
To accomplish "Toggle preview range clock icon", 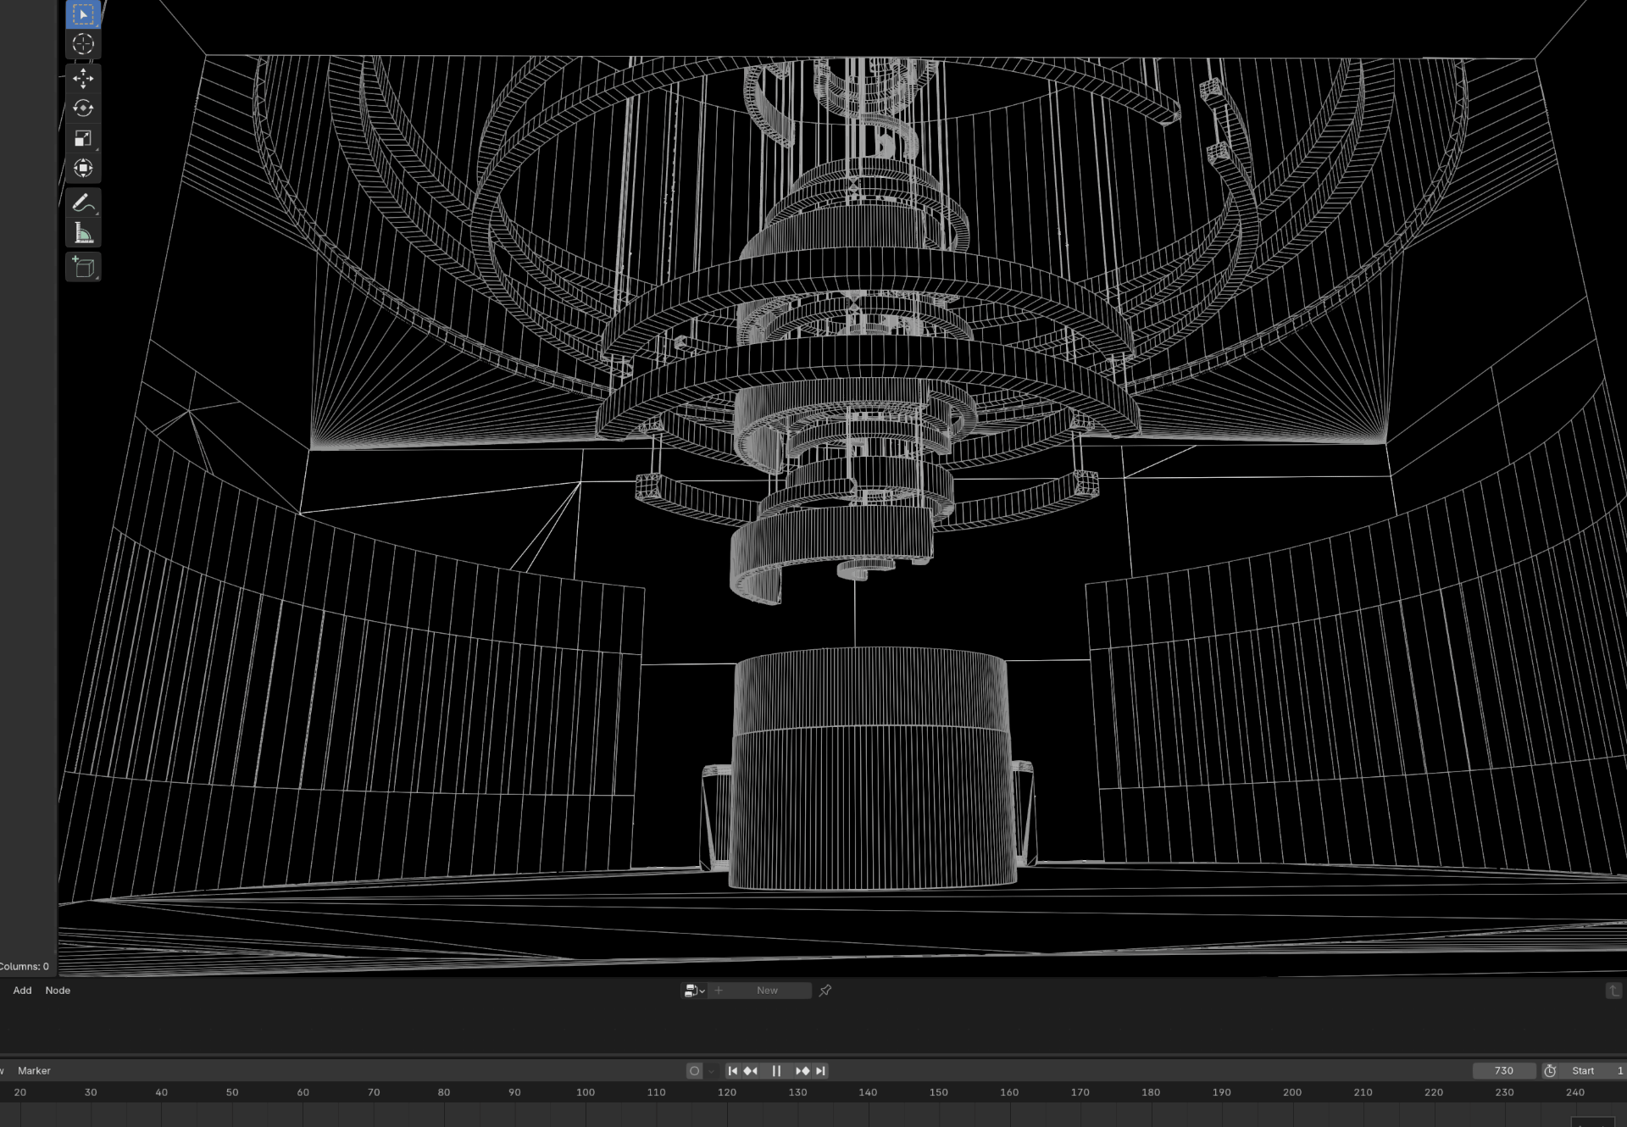I will pyautogui.click(x=1550, y=1071).
